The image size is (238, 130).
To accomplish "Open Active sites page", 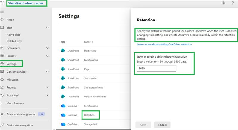I will tap(13, 35).
